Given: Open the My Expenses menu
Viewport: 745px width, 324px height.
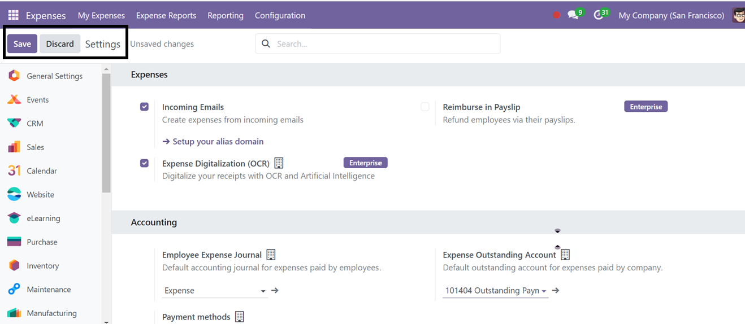Looking at the screenshot, I should coord(101,15).
